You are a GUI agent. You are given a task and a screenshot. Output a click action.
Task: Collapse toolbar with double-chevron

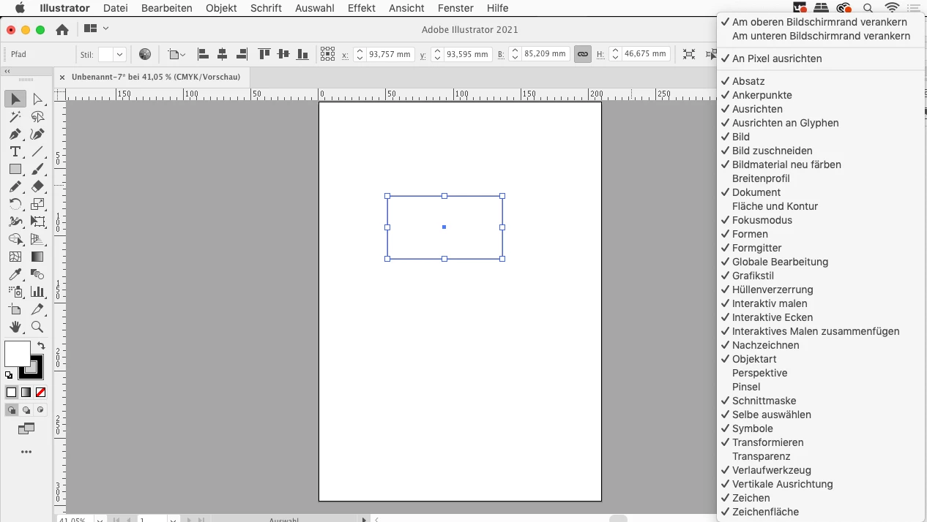7,72
